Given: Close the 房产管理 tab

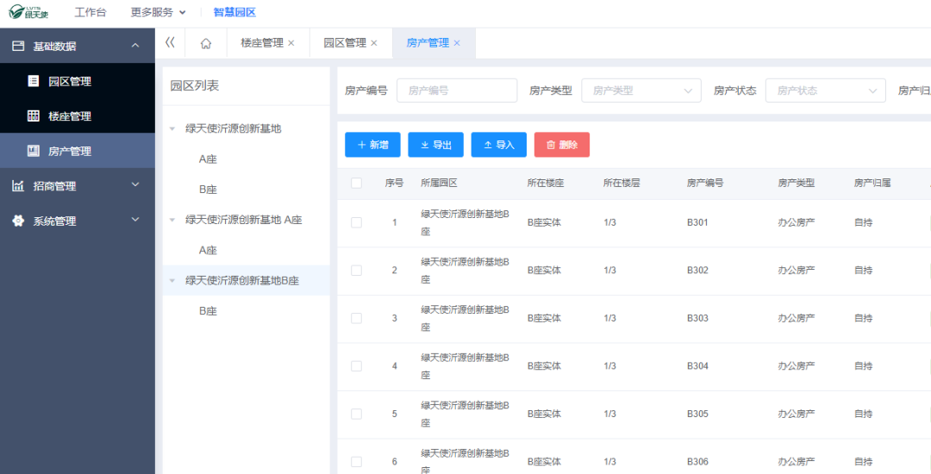Looking at the screenshot, I should pos(457,43).
